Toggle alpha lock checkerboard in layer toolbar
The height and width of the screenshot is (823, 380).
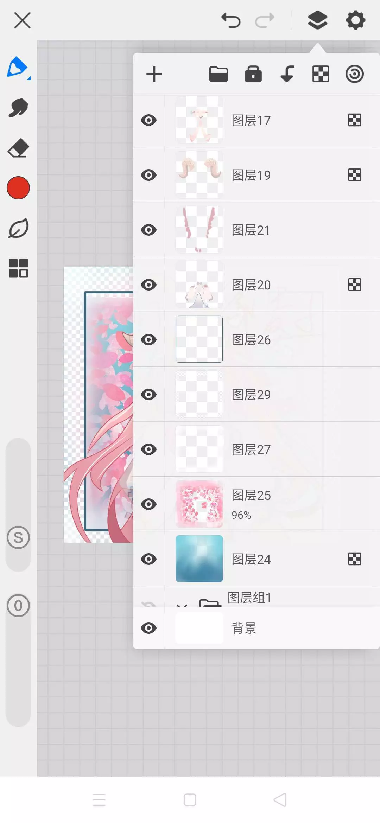coord(321,74)
